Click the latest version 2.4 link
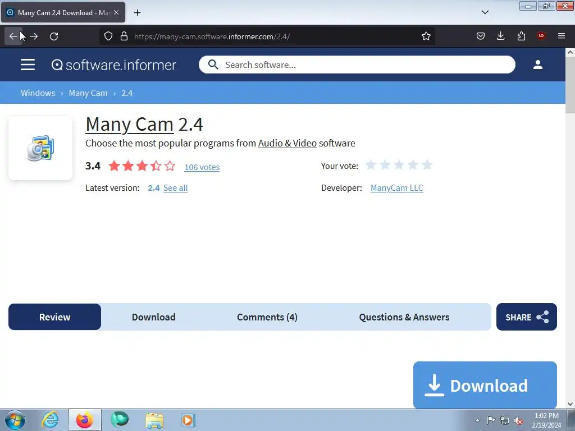575x431 pixels. (x=154, y=188)
